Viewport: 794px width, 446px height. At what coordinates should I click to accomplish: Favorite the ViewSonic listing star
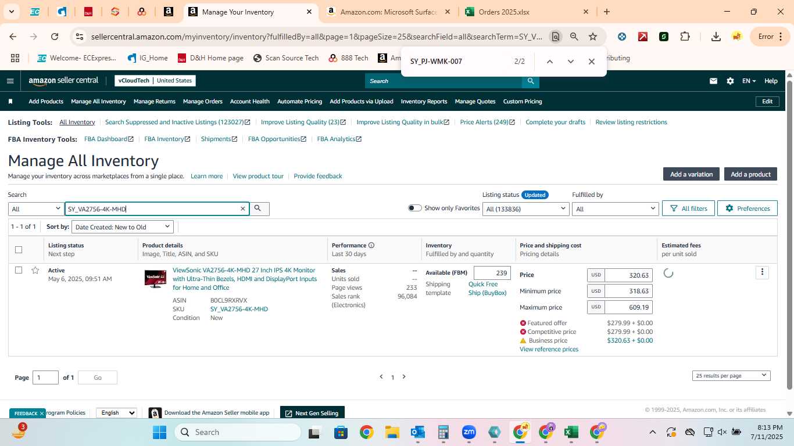click(x=35, y=270)
